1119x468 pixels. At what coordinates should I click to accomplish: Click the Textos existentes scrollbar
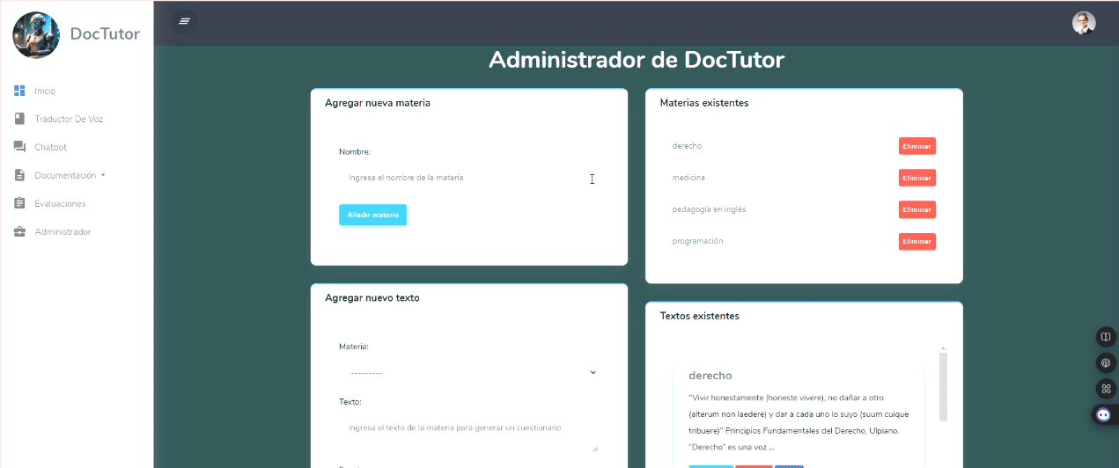coord(943,387)
